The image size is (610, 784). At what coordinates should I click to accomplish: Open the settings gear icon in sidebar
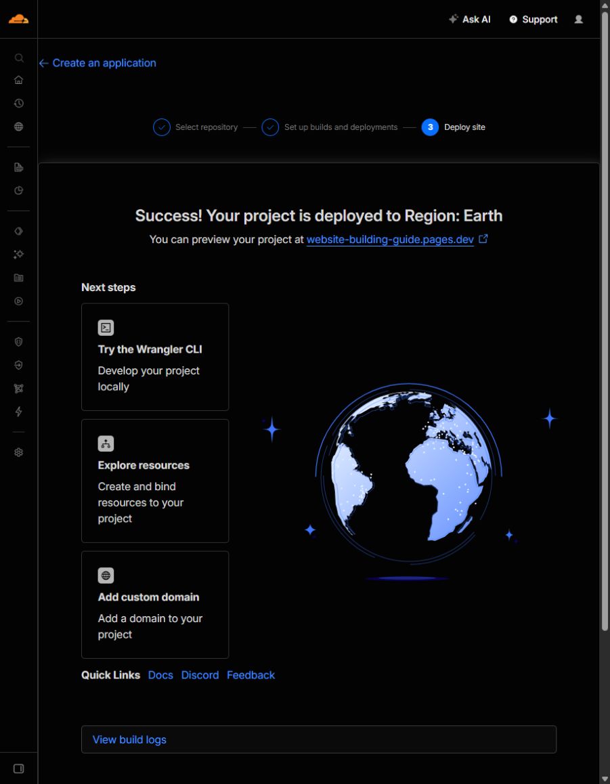point(18,452)
